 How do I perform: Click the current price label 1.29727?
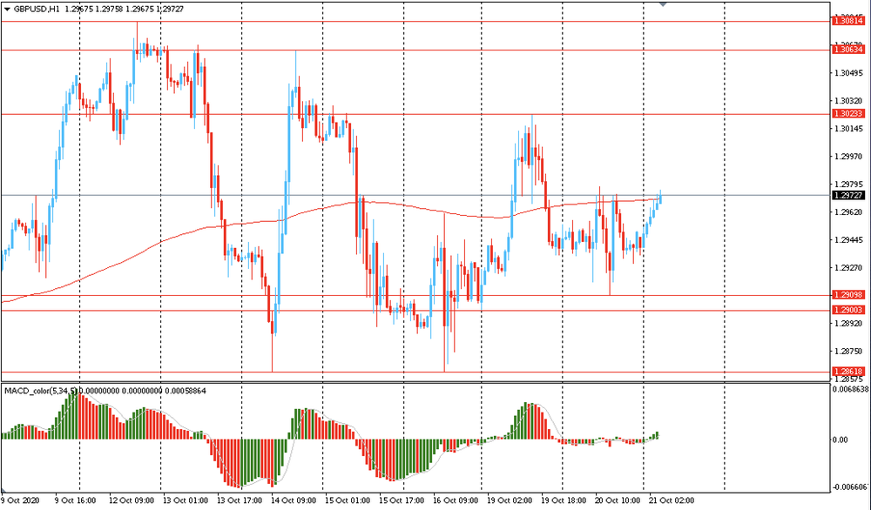[x=847, y=195]
